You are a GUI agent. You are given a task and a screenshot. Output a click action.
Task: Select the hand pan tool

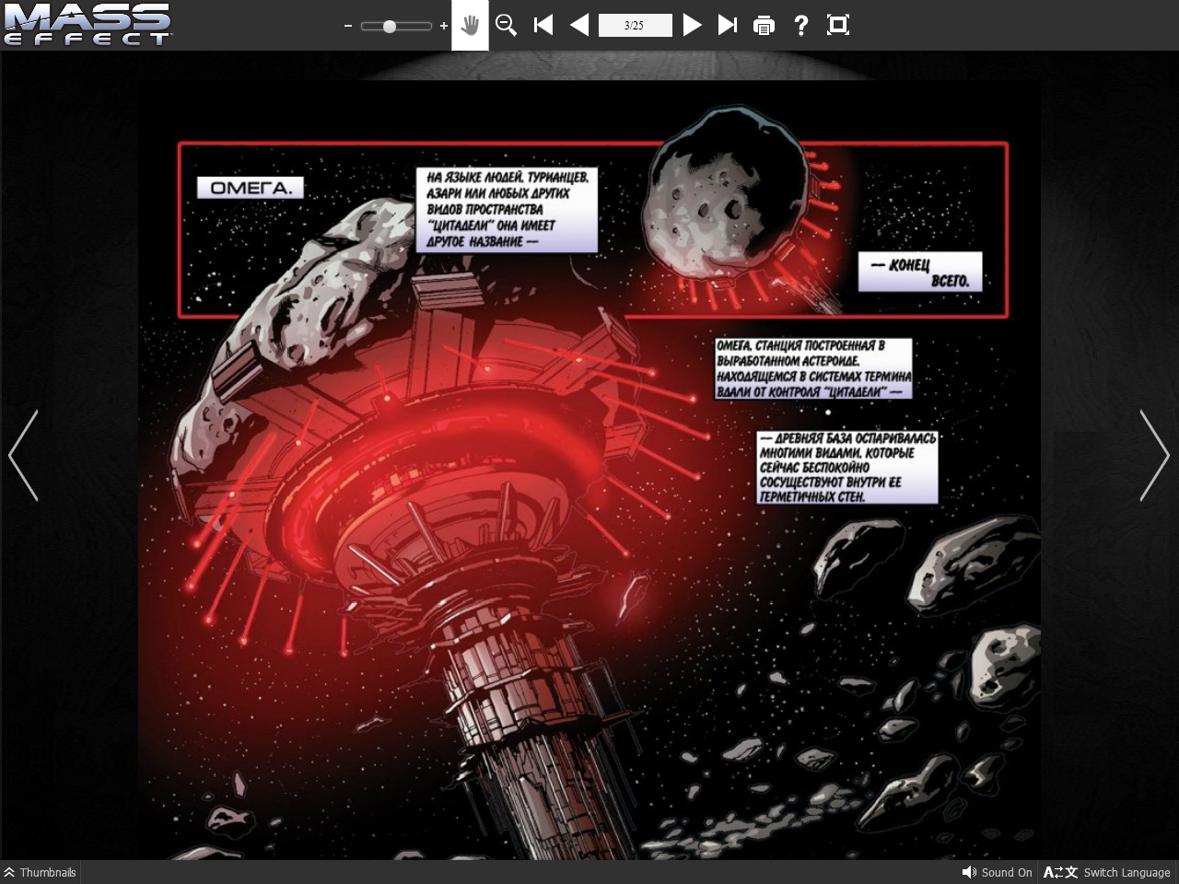tap(470, 25)
